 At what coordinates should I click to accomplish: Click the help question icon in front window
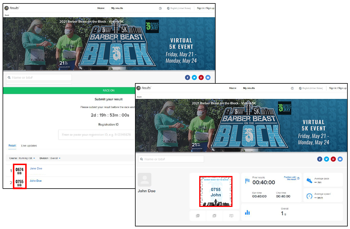292,88
